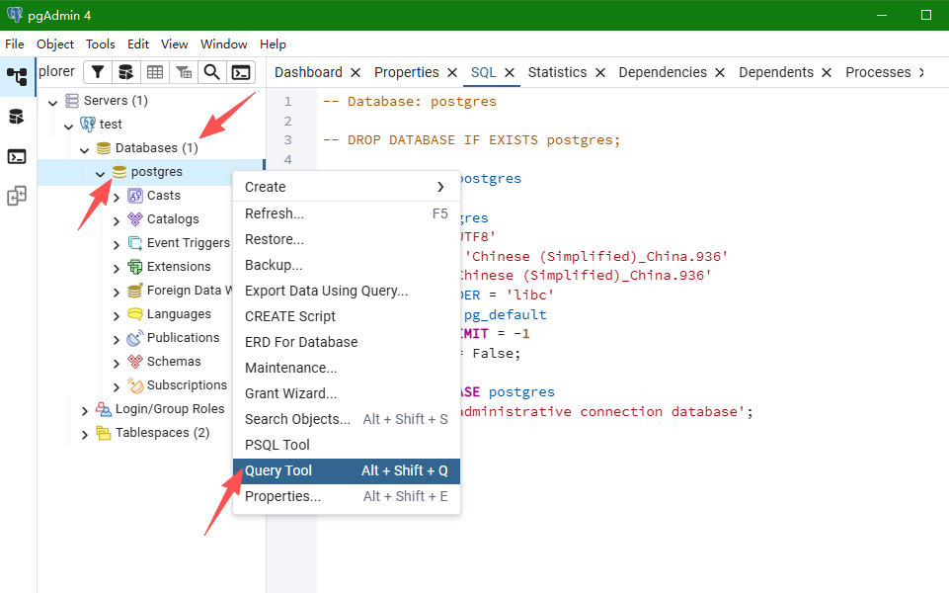Click the Schemas node icon
Viewport: 949px width, 593px height.
coord(135,362)
